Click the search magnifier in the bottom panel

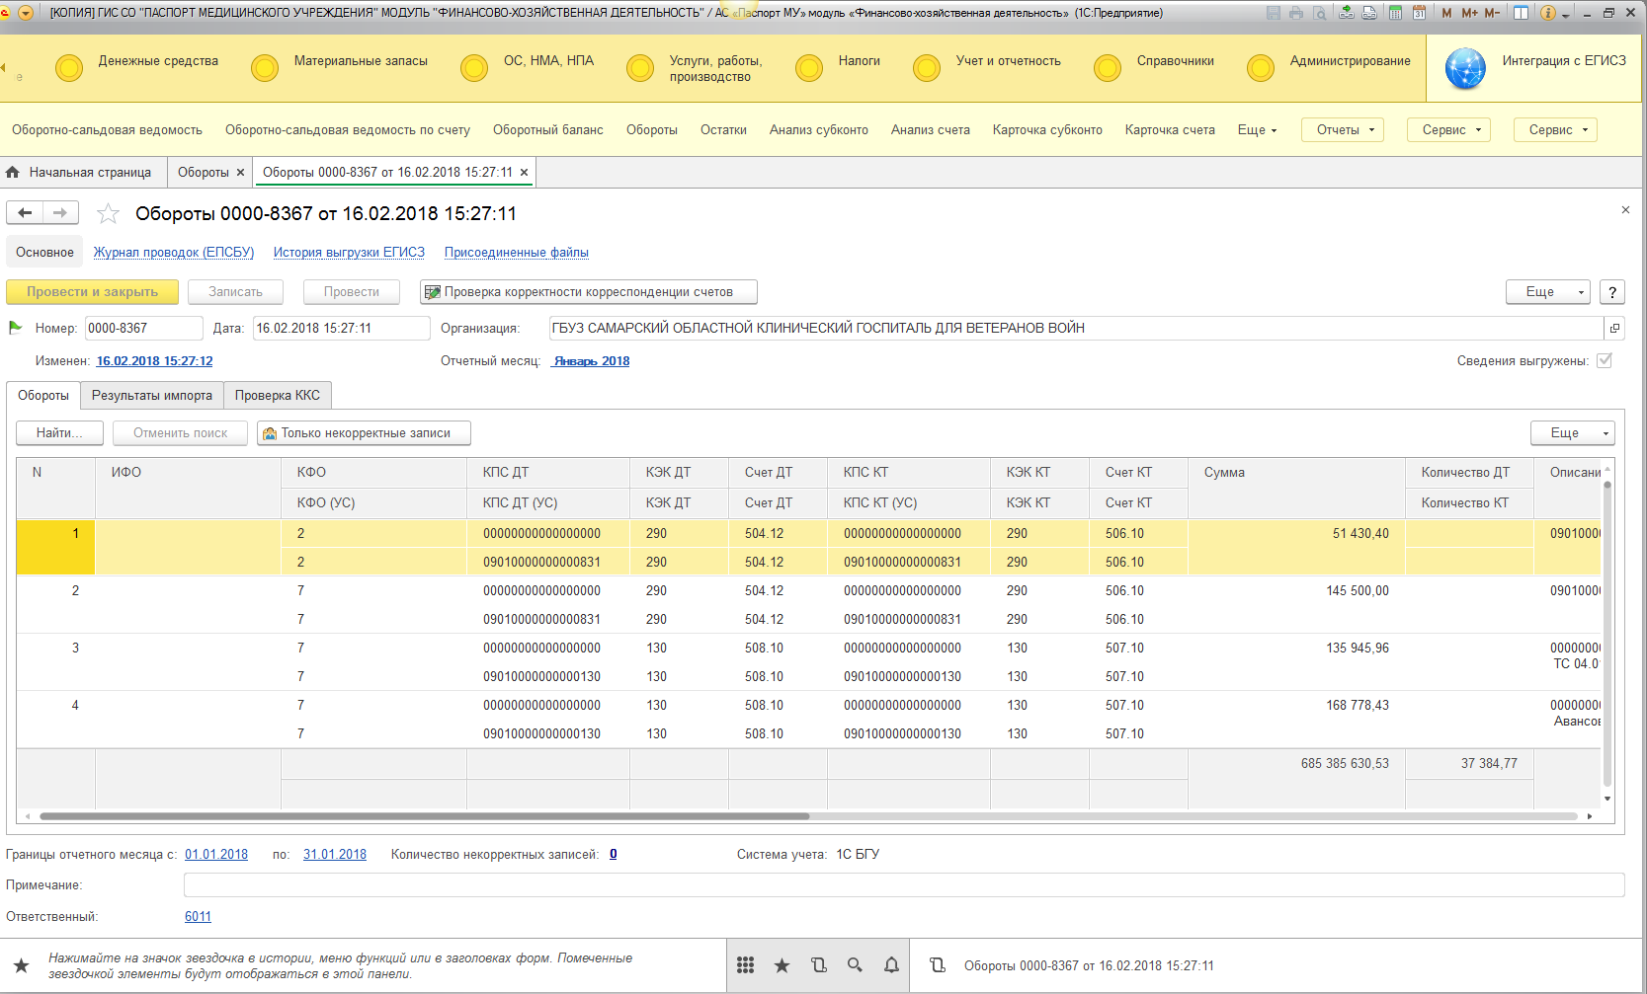(x=855, y=965)
